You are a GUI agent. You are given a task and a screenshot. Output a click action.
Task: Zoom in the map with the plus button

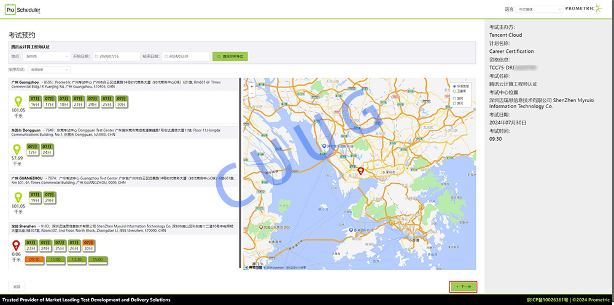pyautogui.click(x=251, y=86)
